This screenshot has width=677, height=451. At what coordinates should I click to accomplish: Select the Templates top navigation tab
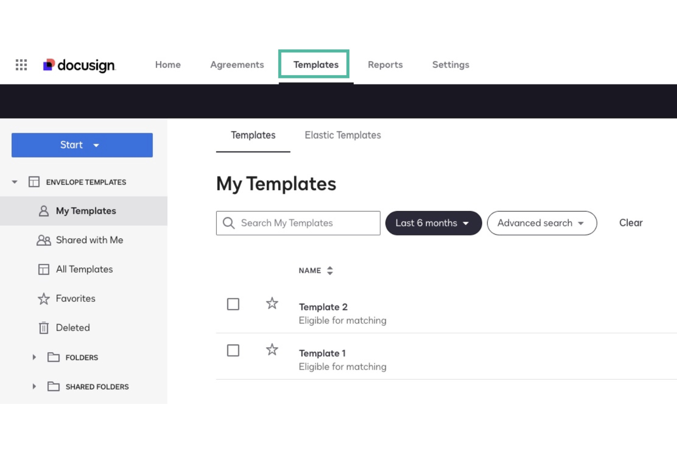click(x=316, y=65)
